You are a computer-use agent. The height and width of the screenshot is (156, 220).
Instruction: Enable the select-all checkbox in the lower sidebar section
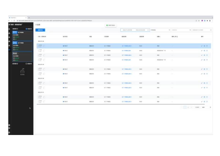point(26,63)
